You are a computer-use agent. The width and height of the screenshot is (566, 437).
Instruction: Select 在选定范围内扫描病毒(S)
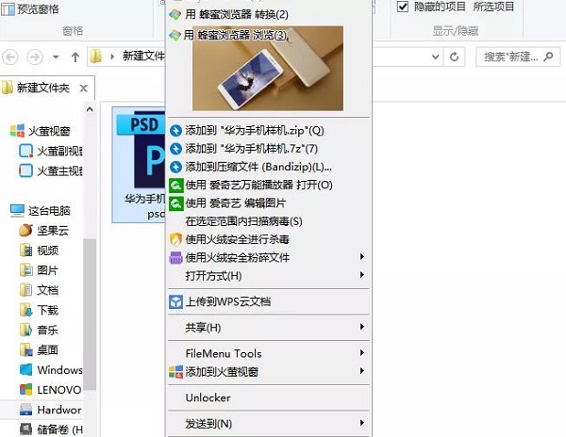267,221
